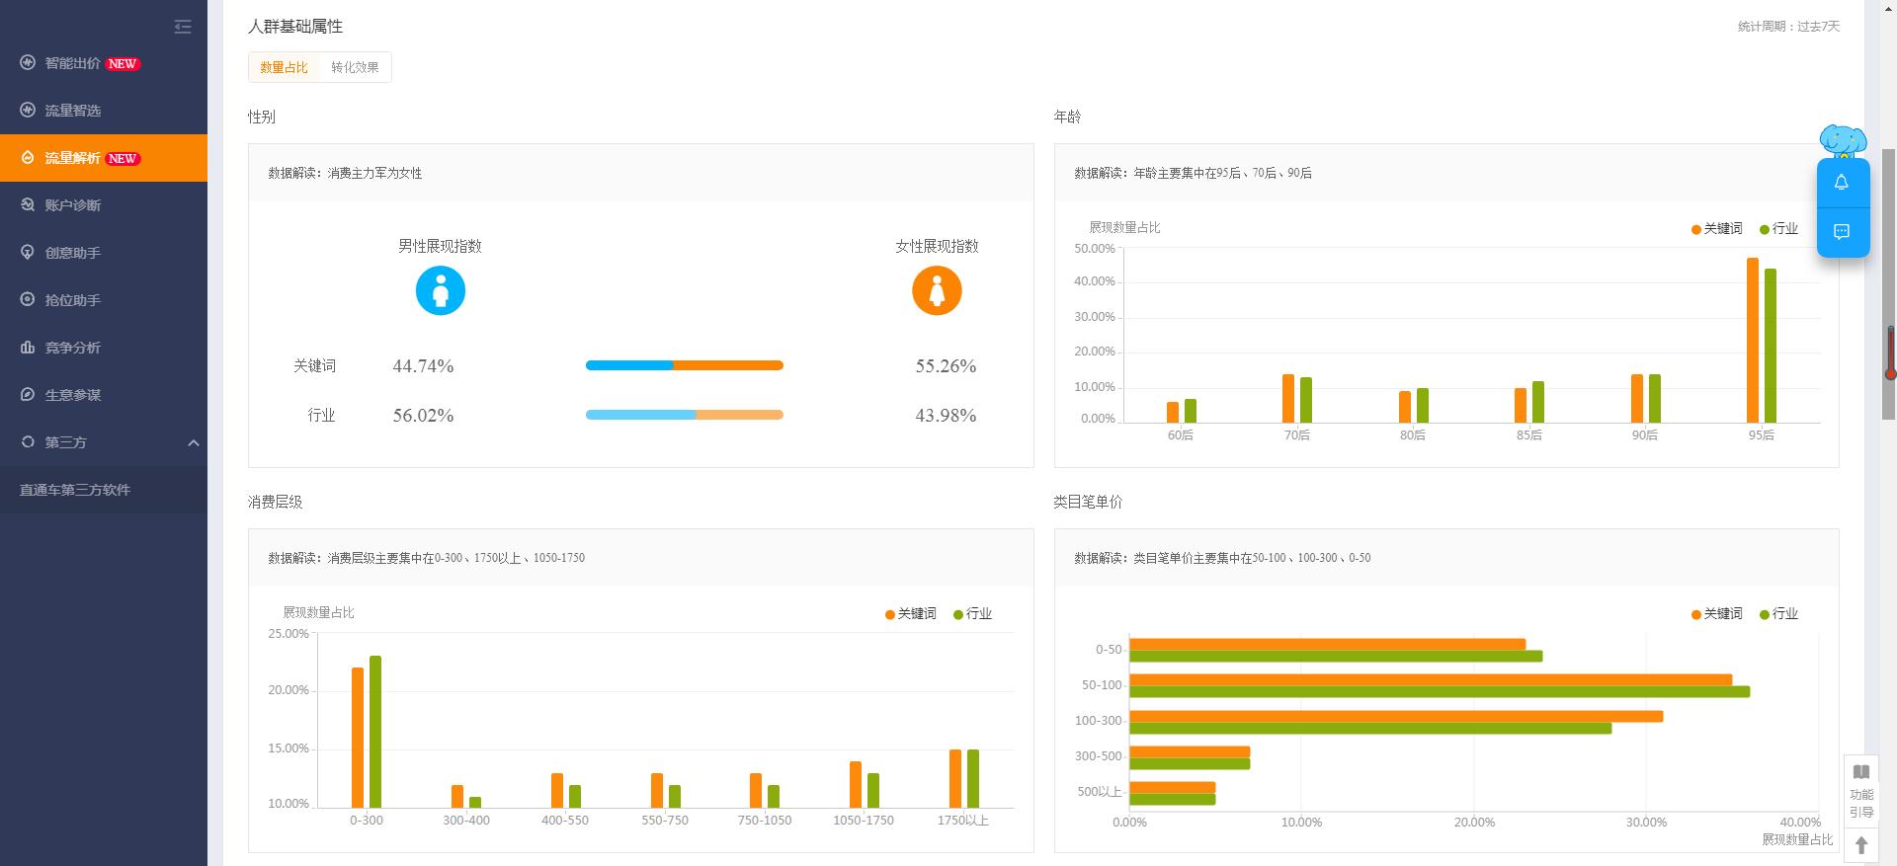This screenshot has height=866, width=1897.
Task: Click the 人群基础属性 heading
Action: tap(295, 27)
